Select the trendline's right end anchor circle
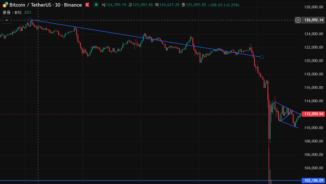This screenshot has width=326, height=184. click(x=262, y=57)
